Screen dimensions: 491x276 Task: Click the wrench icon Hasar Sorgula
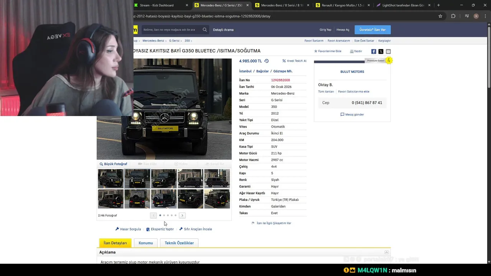[117, 229]
